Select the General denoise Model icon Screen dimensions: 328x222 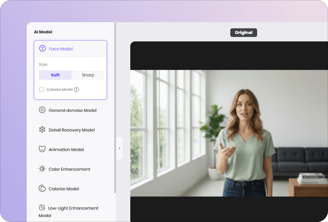pyautogui.click(x=42, y=110)
